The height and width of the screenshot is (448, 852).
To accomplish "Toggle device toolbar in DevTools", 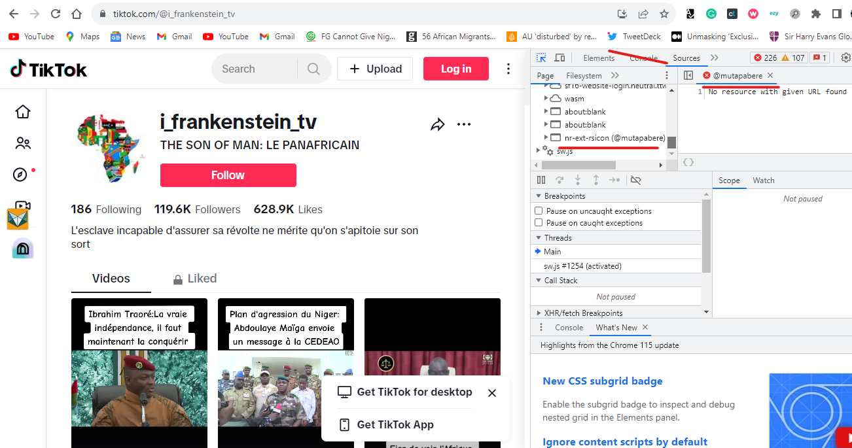I will coord(559,58).
